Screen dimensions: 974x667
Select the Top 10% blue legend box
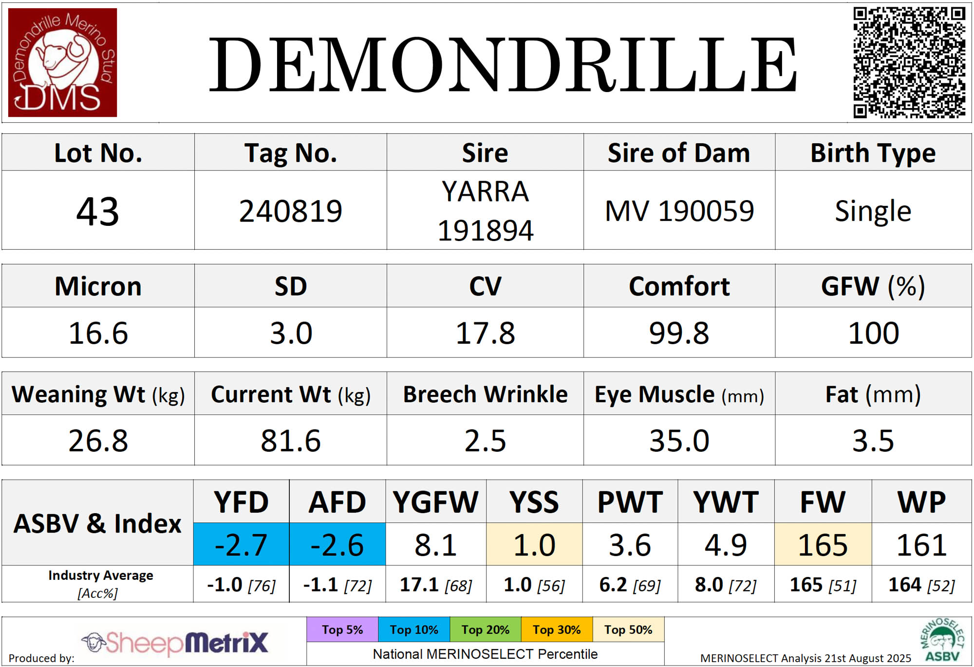tap(414, 630)
